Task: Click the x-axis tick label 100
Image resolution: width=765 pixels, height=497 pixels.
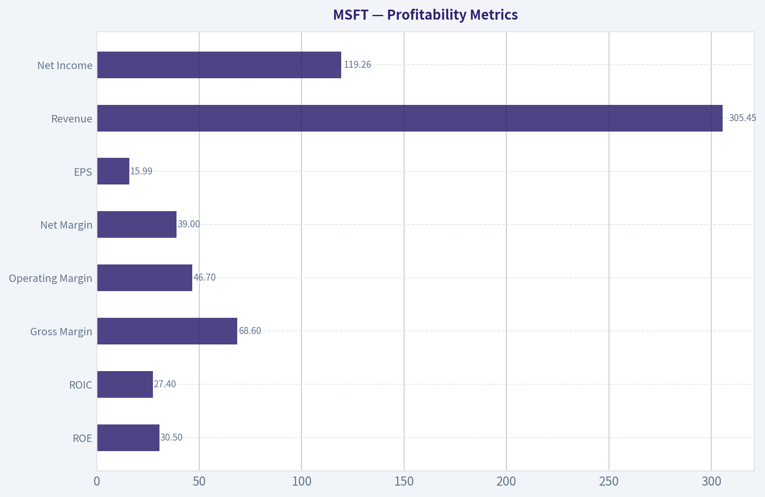Action: pos(301,482)
